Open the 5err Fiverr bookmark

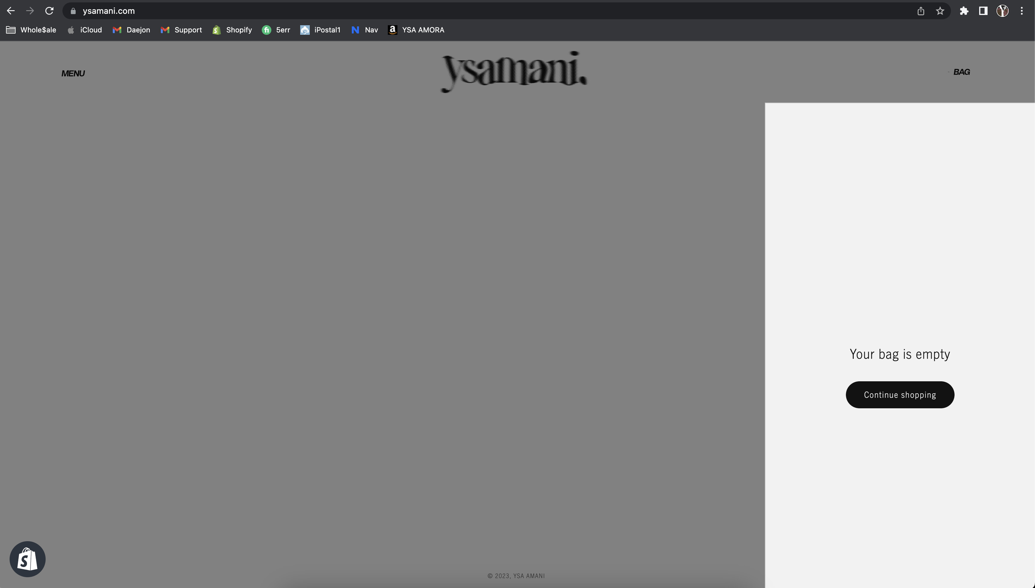(x=276, y=30)
